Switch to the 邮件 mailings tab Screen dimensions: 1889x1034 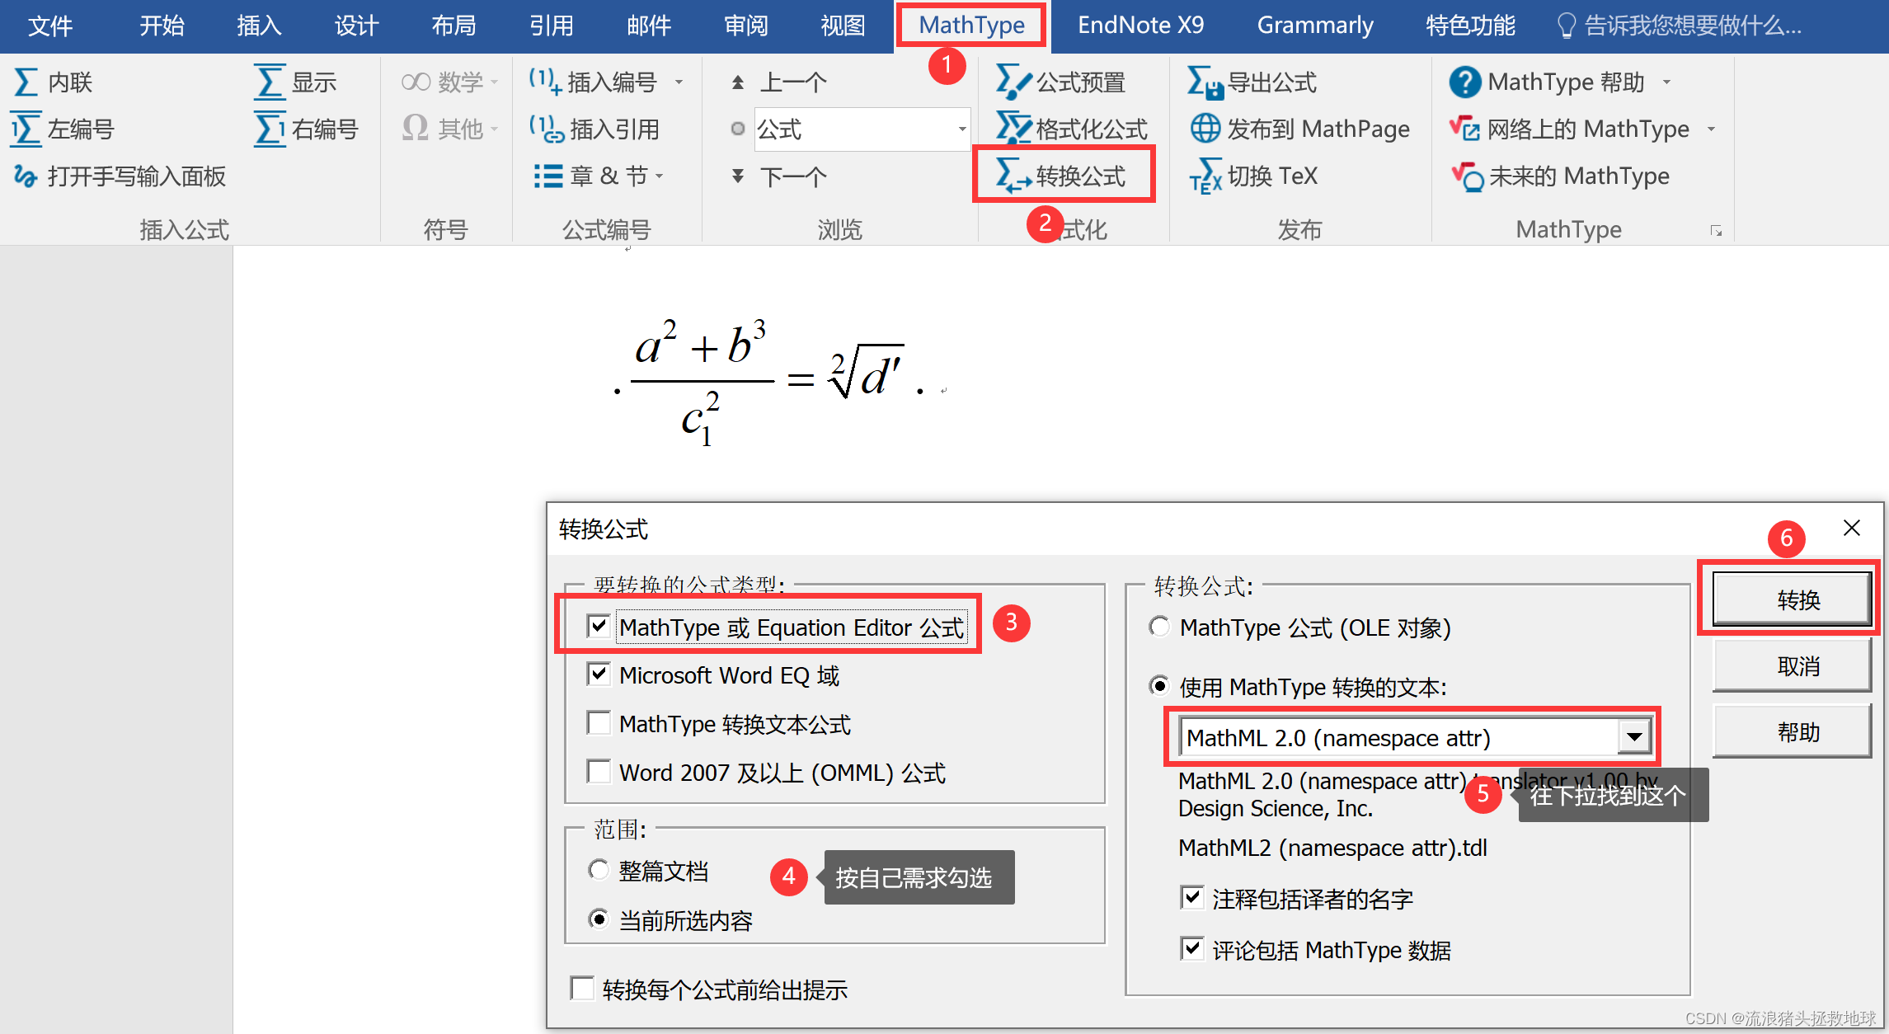click(648, 26)
